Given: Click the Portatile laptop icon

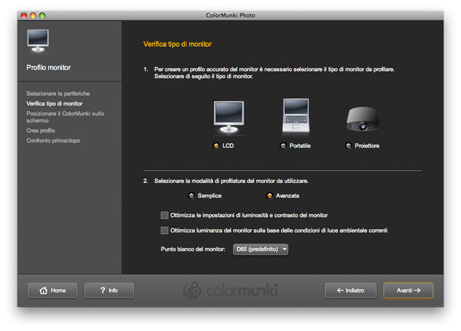Looking at the screenshot, I should [x=295, y=116].
